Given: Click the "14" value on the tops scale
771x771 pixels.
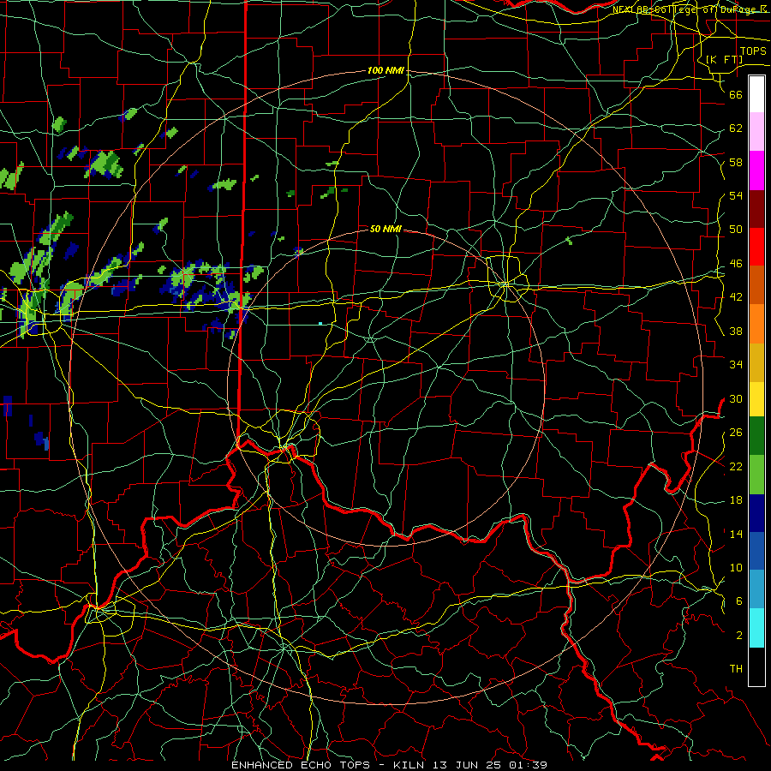Looking at the screenshot, I should click(736, 534).
